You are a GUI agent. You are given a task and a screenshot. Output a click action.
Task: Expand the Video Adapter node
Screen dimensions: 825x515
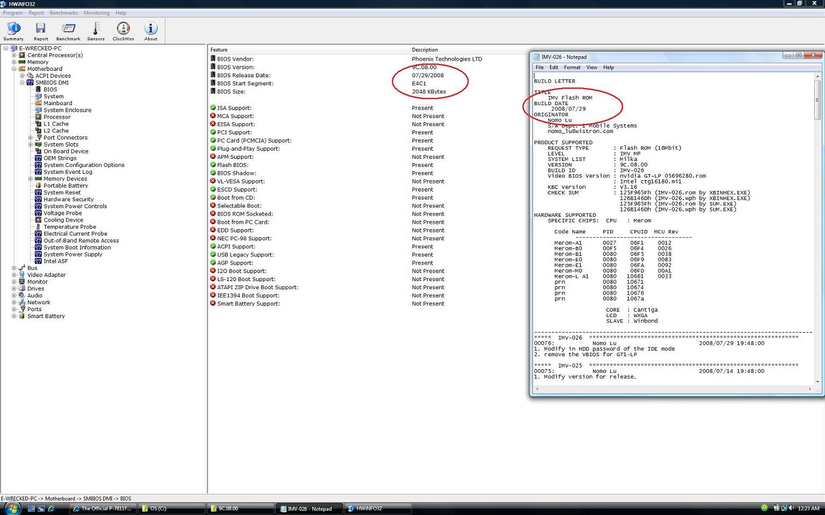click(14, 275)
